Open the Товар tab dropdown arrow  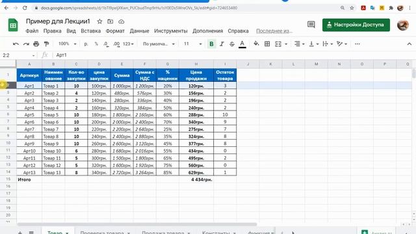[x=67, y=233]
